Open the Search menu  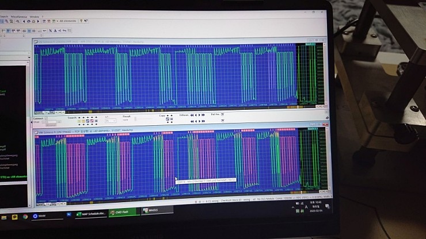tap(4, 17)
